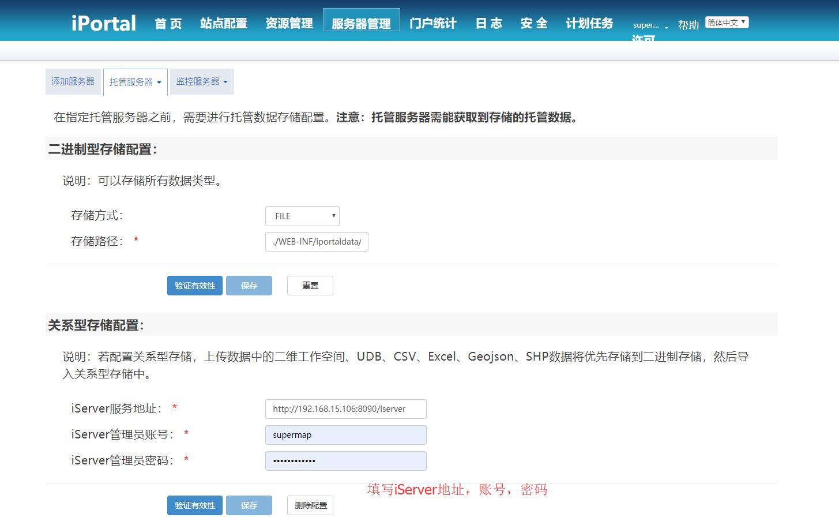Go to 站点配置 section
The height and width of the screenshot is (525, 839).
coord(223,24)
